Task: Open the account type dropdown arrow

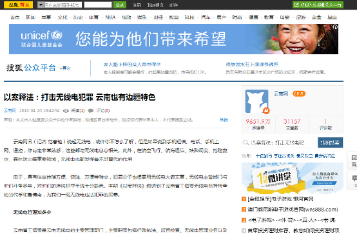Action: click(x=41, y=5)
